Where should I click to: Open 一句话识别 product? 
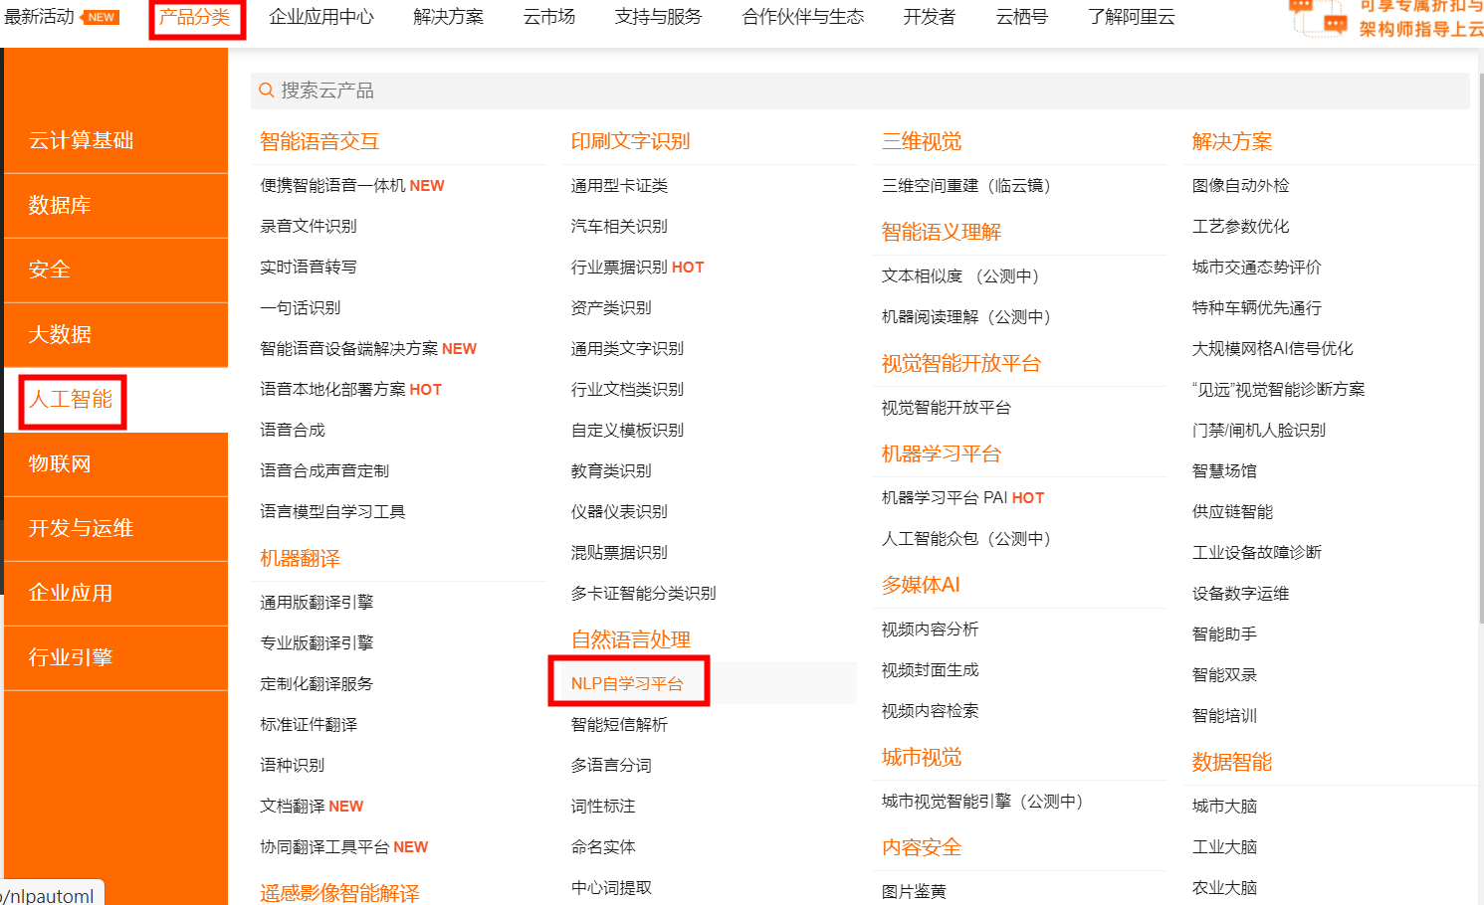[x=301, y=308]
